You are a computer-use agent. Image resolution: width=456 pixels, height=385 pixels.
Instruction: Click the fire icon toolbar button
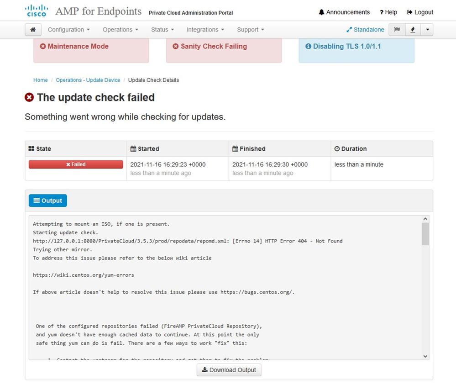click(x=413, y=30)
